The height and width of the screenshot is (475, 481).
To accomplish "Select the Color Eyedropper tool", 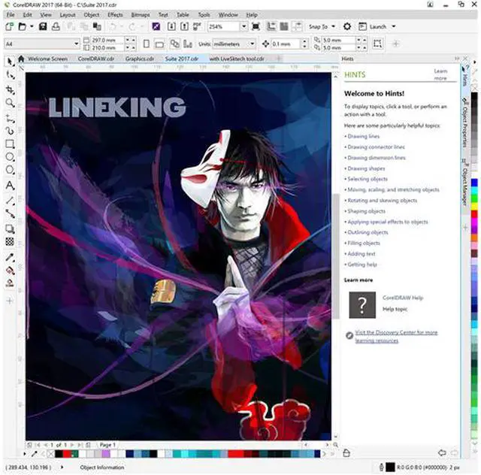I will coord(10,256).
